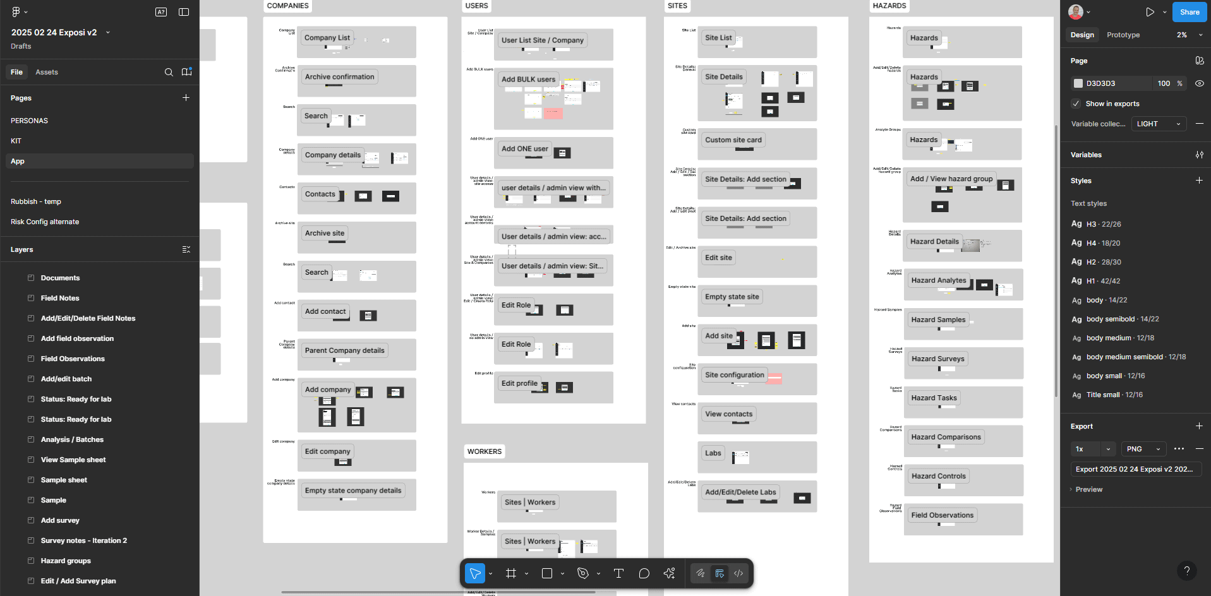1211x596 pixels.
Task: Switch to Dev Mode with the code icon
Action: 738,573
